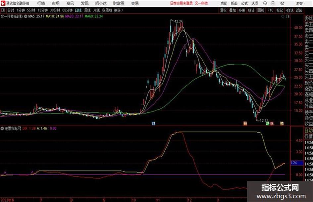Open the MA indicator settings dropdown icon
313x202 pixels.
(26, 16)
